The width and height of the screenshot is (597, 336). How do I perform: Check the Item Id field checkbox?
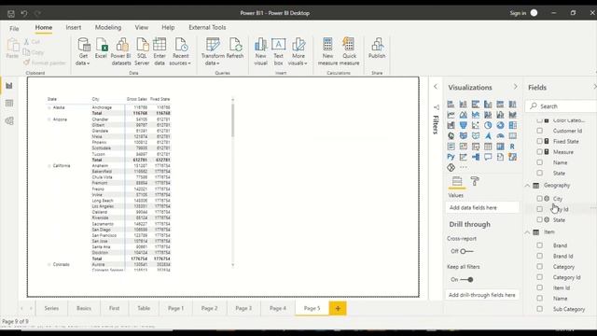[539, 287]
